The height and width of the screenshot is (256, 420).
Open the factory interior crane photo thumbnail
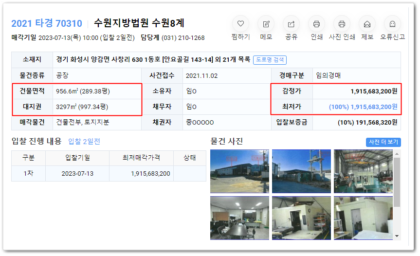(x=363, y=171)
